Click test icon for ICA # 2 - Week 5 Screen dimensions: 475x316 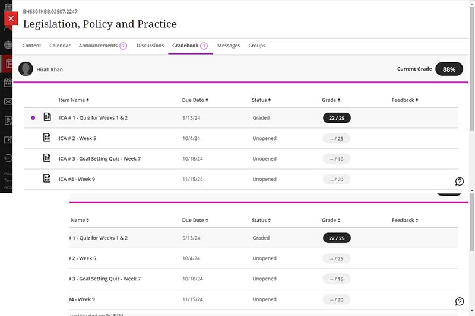47,138
